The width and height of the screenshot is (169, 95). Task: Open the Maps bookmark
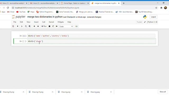click(31, 12)
